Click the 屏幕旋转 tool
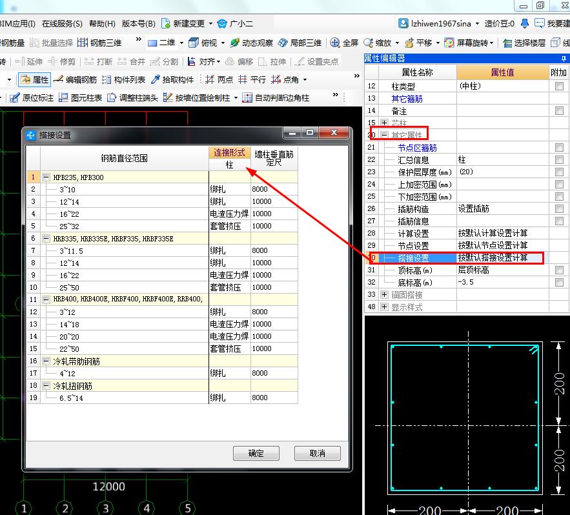The image size is (570, 515). pos(469,43)
